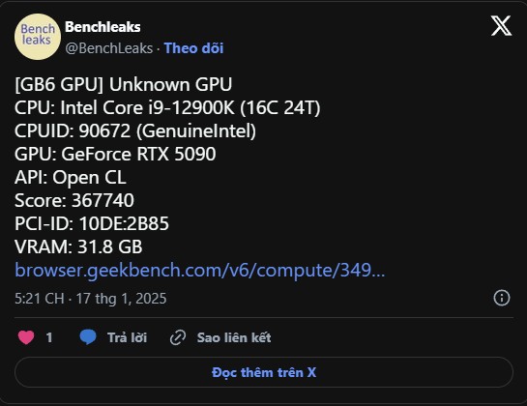Click the Trả lời reply label
Screen dimensions: 527x406
click(x=127, y=337)
